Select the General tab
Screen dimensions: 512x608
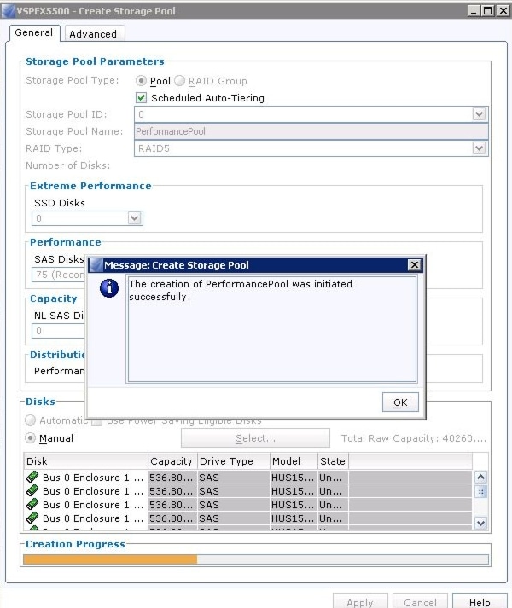(34, 33)
